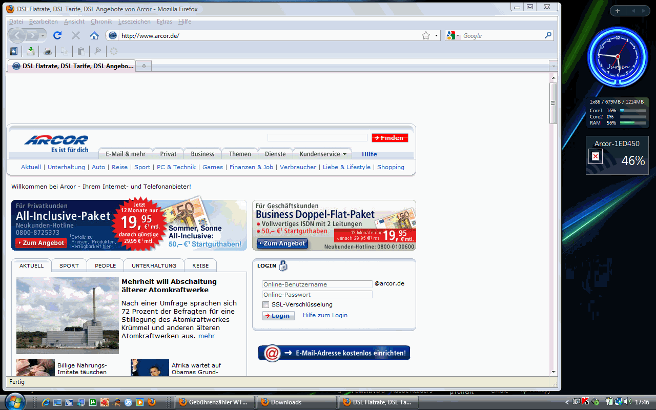Open the Datei menu
This screenshot has height=410, width=656.
[16, 22]
